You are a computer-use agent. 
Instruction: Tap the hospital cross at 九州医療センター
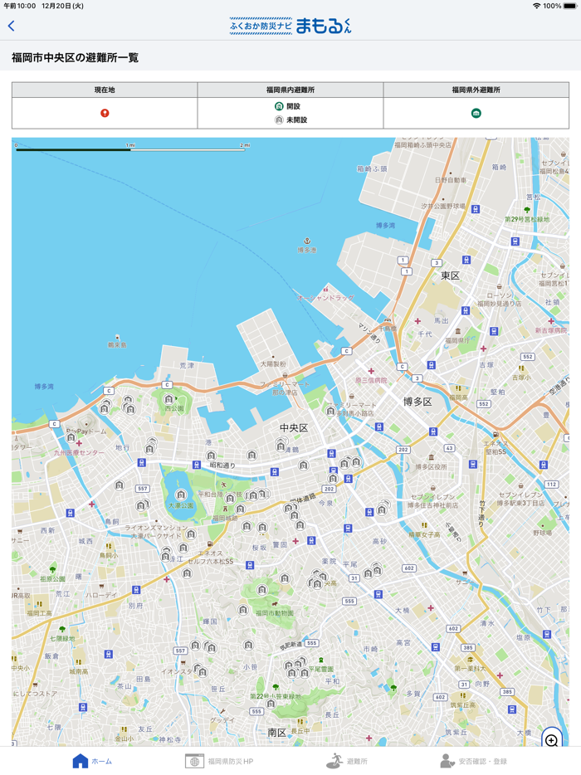pyautogui.click(x=79, y=443)
